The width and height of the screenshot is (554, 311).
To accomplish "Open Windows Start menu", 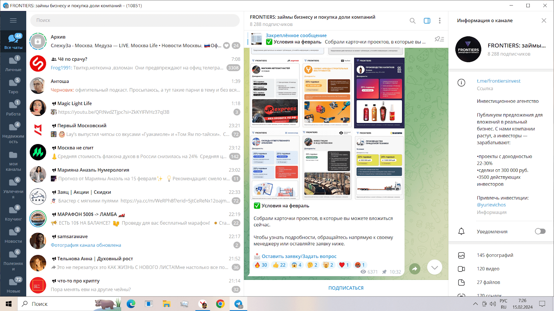I will (9, 304).
